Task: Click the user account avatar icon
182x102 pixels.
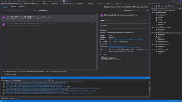Action: coord(180,1)
